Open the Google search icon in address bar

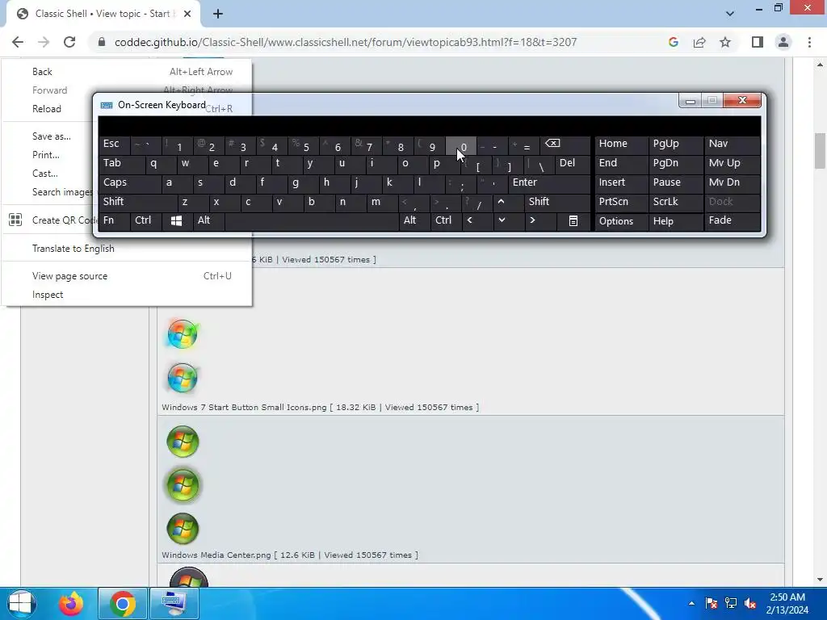pyautogui.click(x=673, y=42)
